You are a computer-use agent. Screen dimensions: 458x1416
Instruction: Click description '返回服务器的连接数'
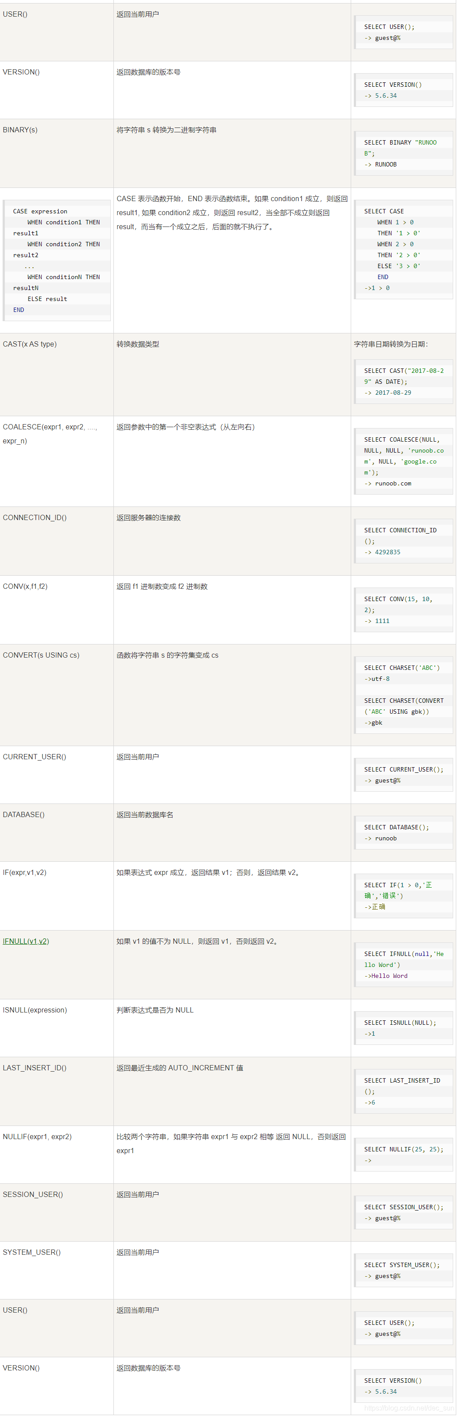coord(148,517)
